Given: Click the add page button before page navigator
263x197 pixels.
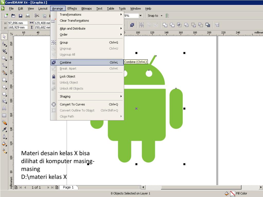Looking at the screenshot, I should coord(16,187).
